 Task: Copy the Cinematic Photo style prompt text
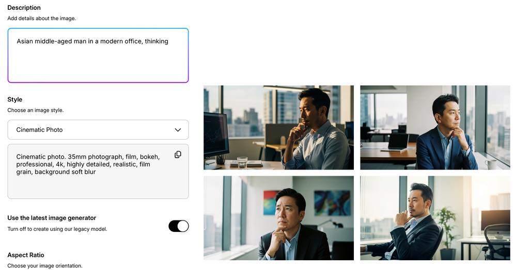178,155
